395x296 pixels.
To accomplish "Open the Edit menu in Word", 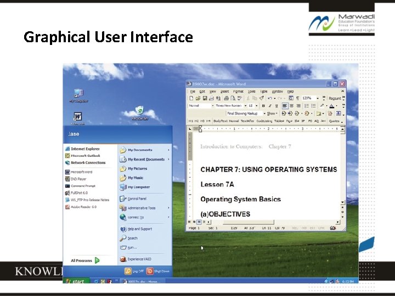I will point(202,92).
